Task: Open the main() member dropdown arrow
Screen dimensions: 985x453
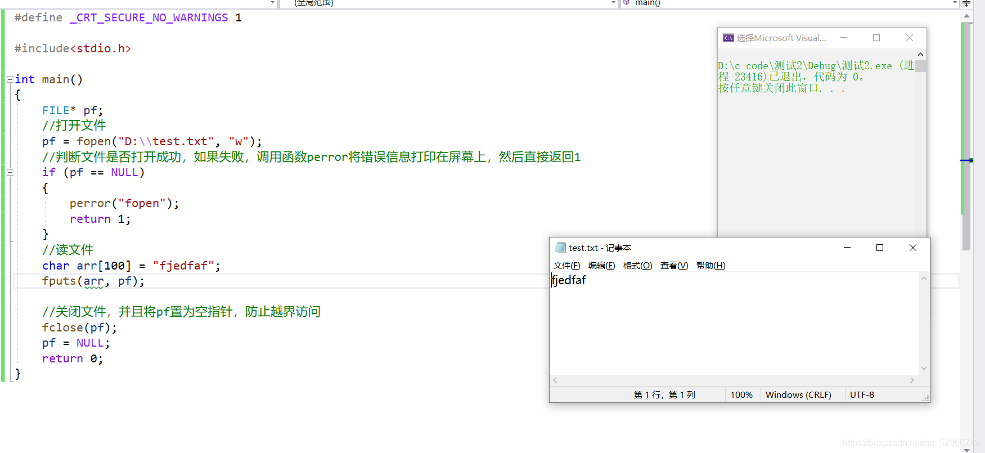Action: pyautogui.click(x=955, y=3)
